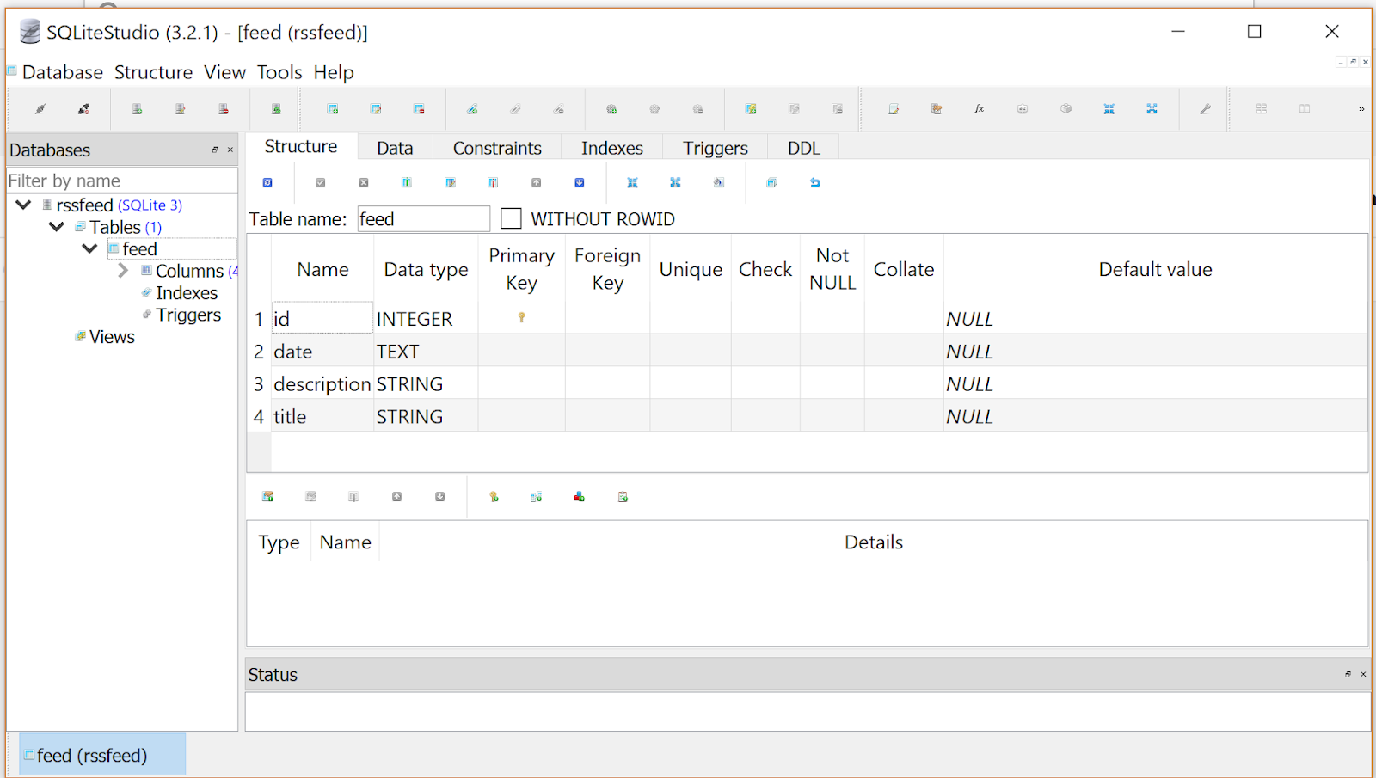Expand the Columns node
Screen dimensions: 1376x778
pos(123,271)
